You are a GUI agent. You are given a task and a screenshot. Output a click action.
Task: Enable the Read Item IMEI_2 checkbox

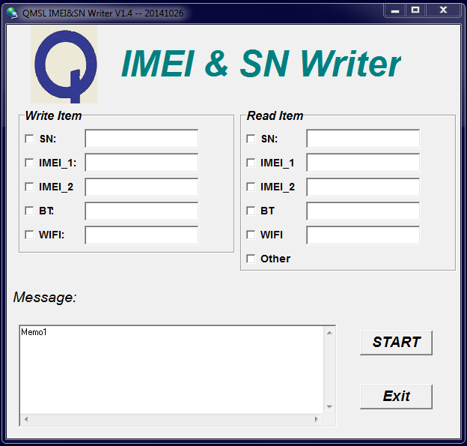(x=251, y=187)
